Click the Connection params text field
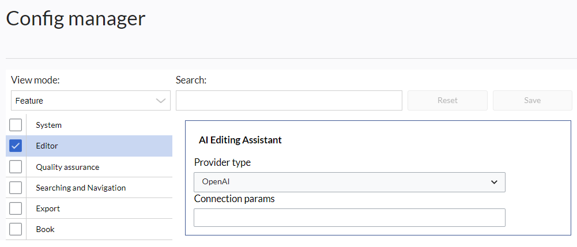Screen dimensions: 577x247 point(349,218)
